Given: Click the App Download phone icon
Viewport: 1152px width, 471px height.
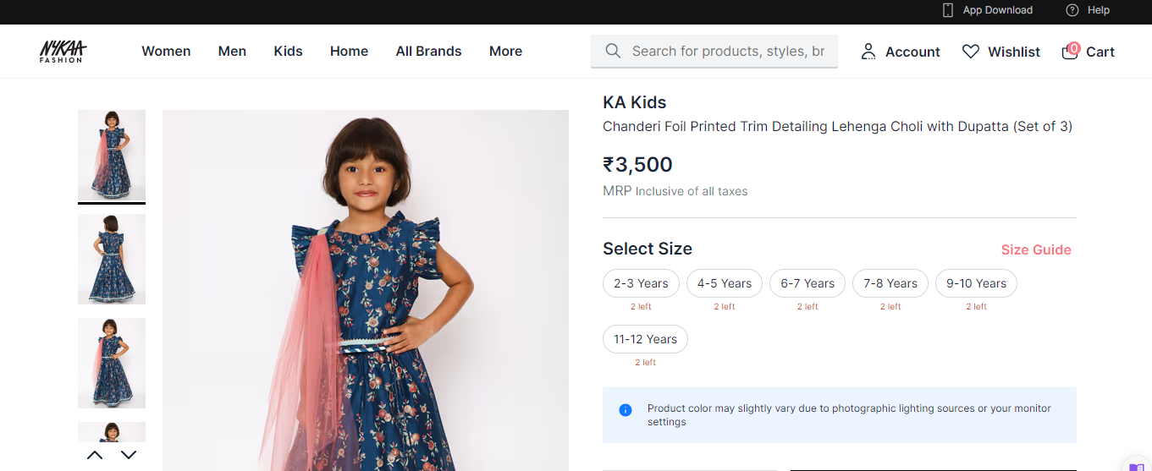Looking at the screenshot, I should [948, 10].
